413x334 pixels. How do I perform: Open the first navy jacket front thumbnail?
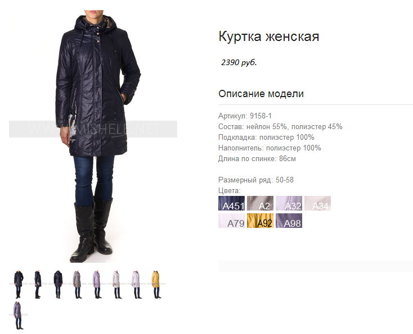click(x=18, y=284)
